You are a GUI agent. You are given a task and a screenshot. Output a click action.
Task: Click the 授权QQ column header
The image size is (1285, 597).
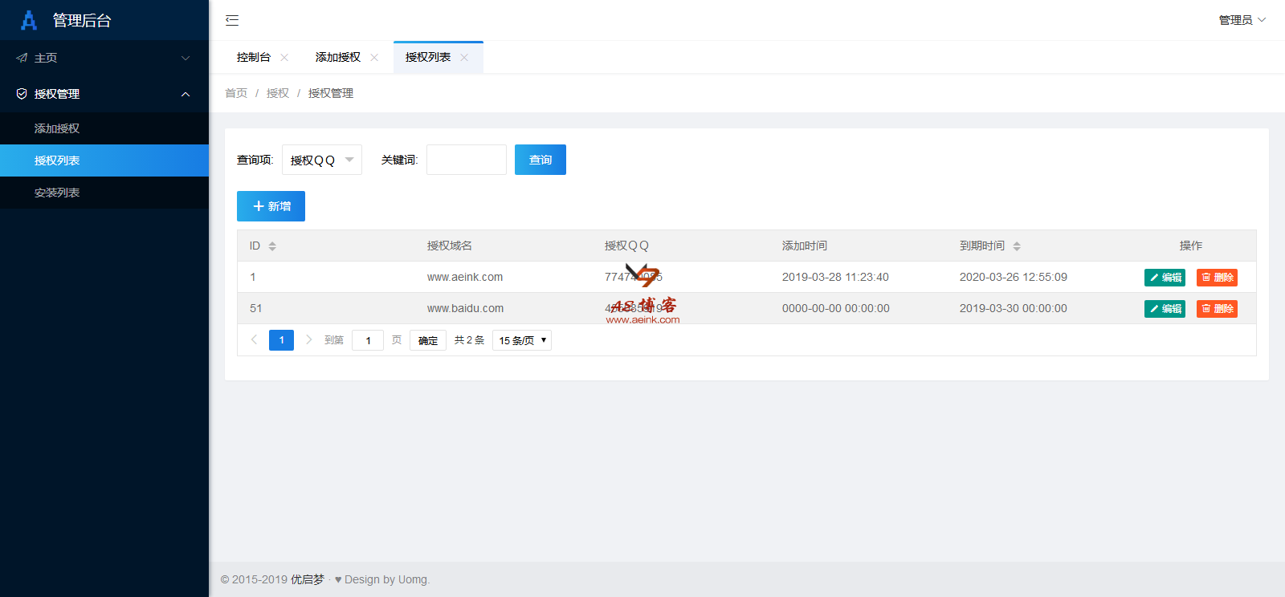pos(626,246)
